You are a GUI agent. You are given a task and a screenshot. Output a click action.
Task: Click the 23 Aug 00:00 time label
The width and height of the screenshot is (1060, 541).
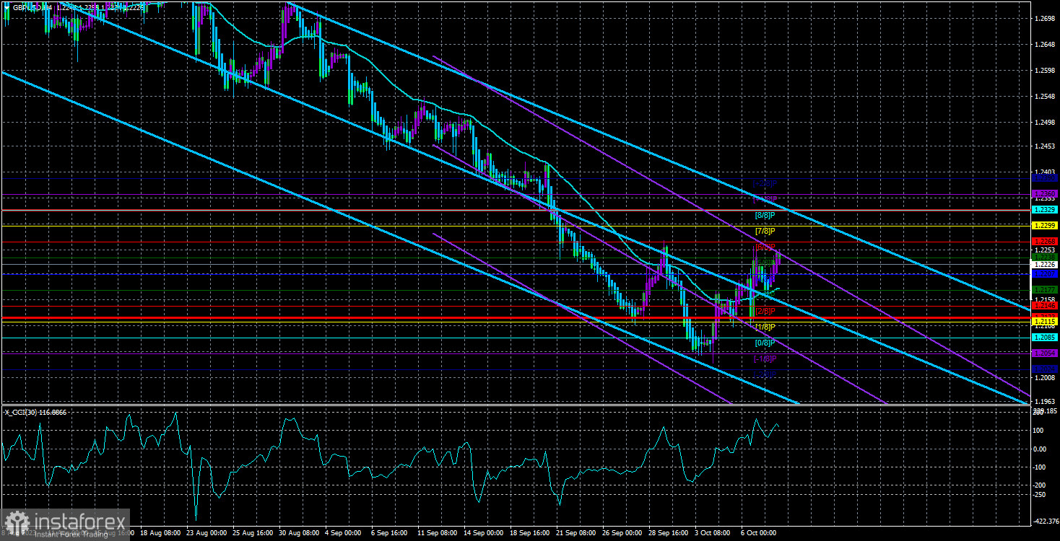206,533
